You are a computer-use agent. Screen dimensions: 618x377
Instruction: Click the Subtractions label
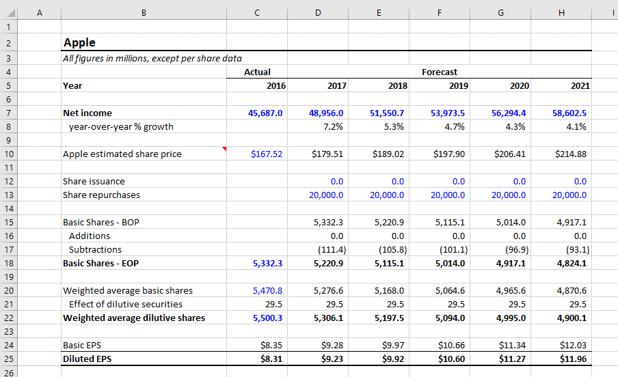point(96,250)
